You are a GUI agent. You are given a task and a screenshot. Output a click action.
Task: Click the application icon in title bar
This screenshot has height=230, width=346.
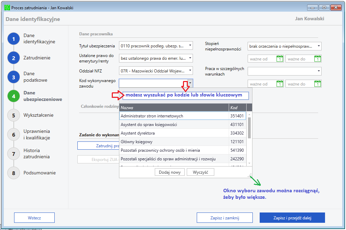tap(7, 8)
